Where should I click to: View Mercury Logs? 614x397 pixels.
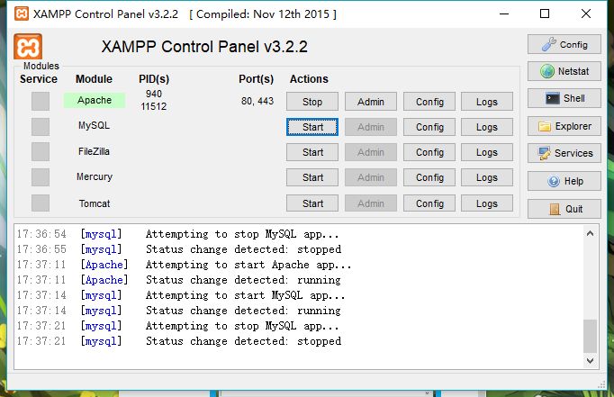[487, 177]
